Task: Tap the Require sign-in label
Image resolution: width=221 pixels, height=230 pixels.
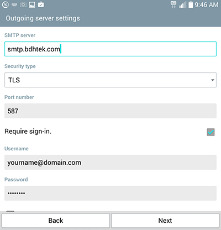Action: (28, 132)
